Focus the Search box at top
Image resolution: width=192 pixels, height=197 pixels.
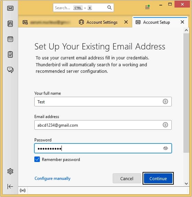click(83, 8)
